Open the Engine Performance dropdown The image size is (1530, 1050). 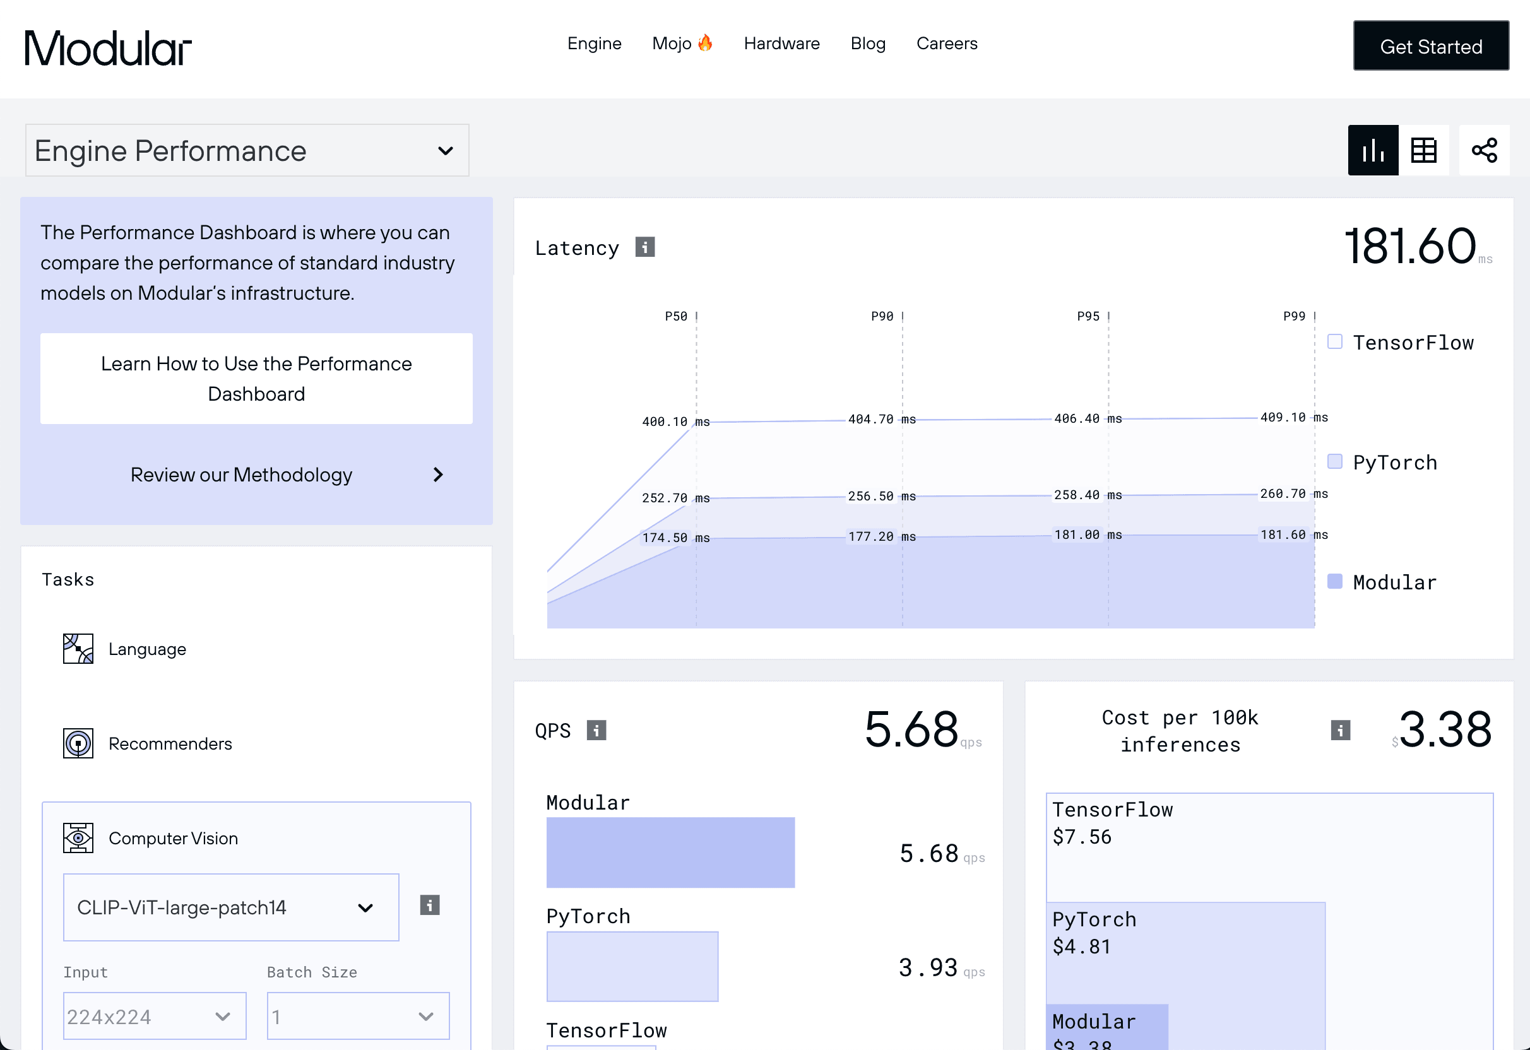(247, 150)
